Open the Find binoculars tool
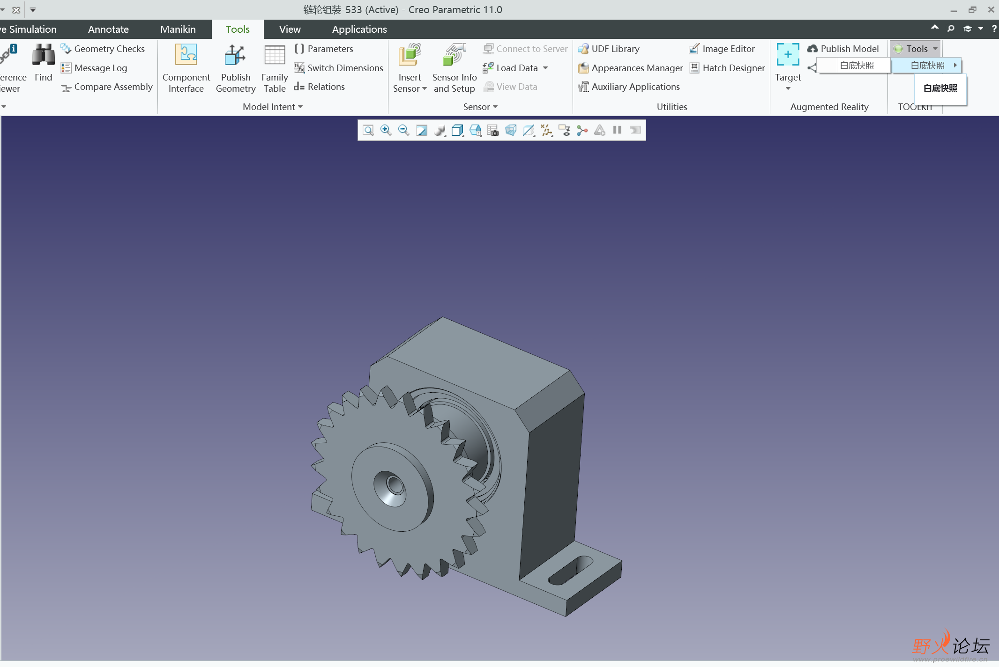Image resolution: width=999 pixels, height=667 pixels. tap(43, 63)
